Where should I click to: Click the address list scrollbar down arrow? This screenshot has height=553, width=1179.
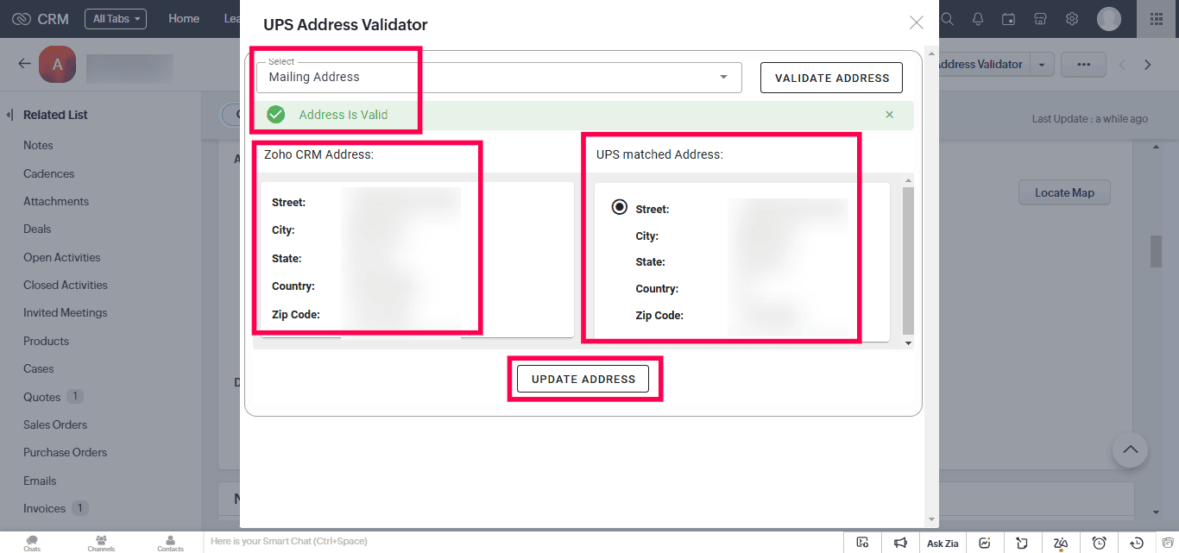907,343
